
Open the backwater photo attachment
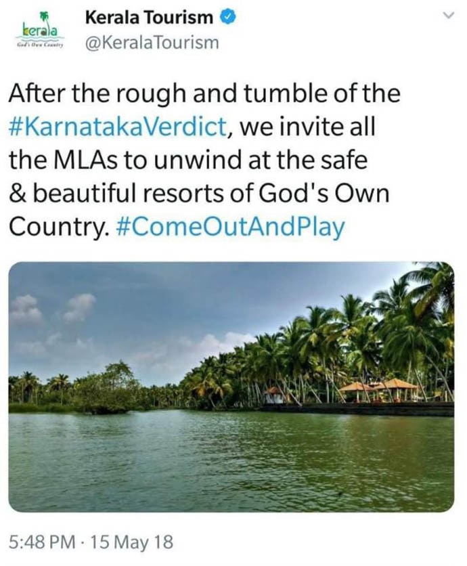pyautogui.click(x=231, y=386)
